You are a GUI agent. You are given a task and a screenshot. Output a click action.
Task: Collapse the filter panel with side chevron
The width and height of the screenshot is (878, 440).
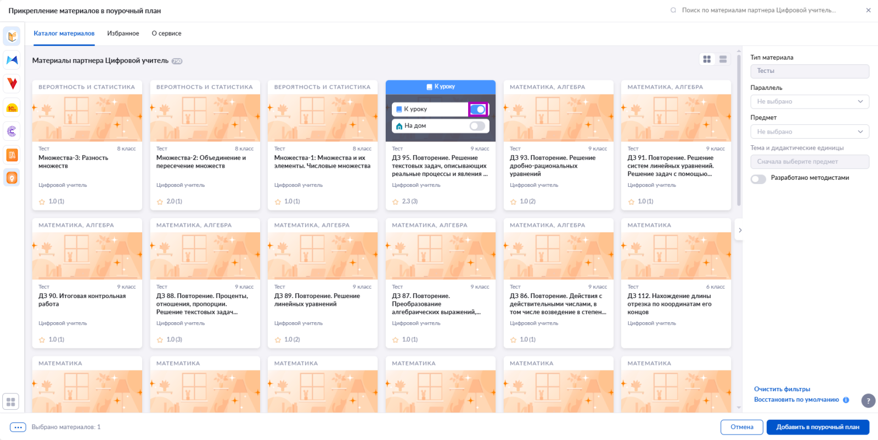tap(740, 230)
